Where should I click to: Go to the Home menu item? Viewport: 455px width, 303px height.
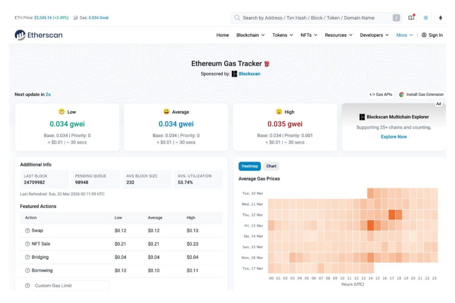click(x=223, y=35)
